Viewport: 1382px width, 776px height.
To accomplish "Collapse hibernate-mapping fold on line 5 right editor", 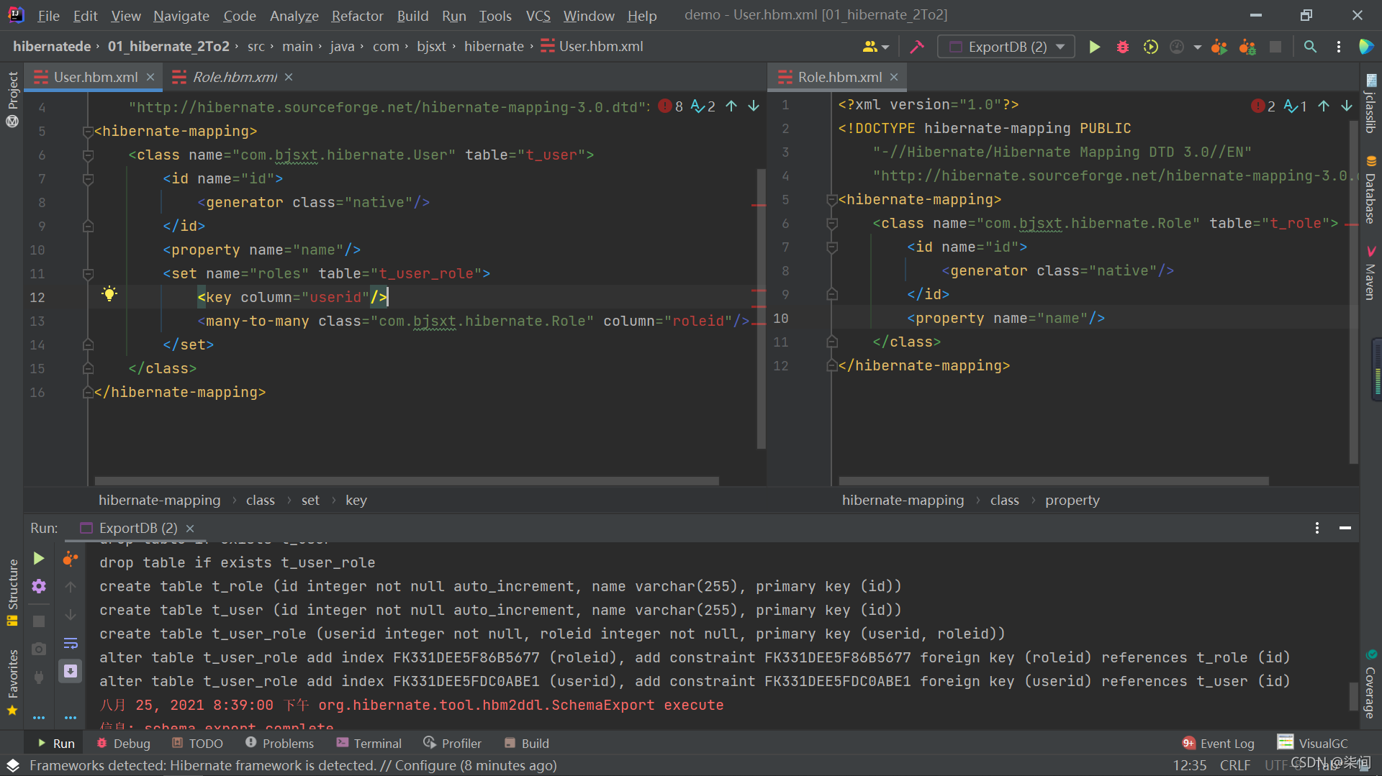I will [x=832, y=200].
